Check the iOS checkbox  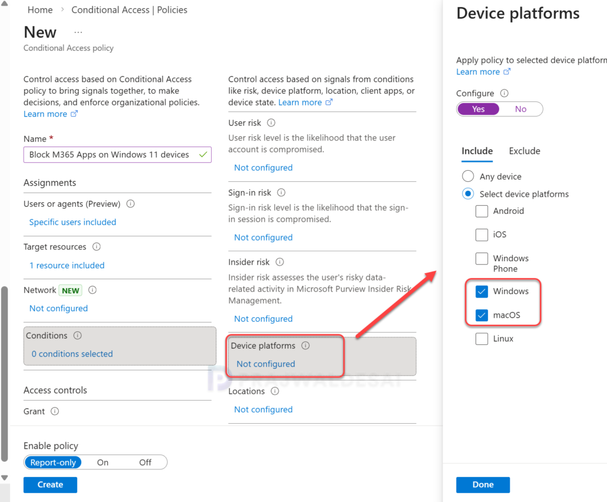481,235
